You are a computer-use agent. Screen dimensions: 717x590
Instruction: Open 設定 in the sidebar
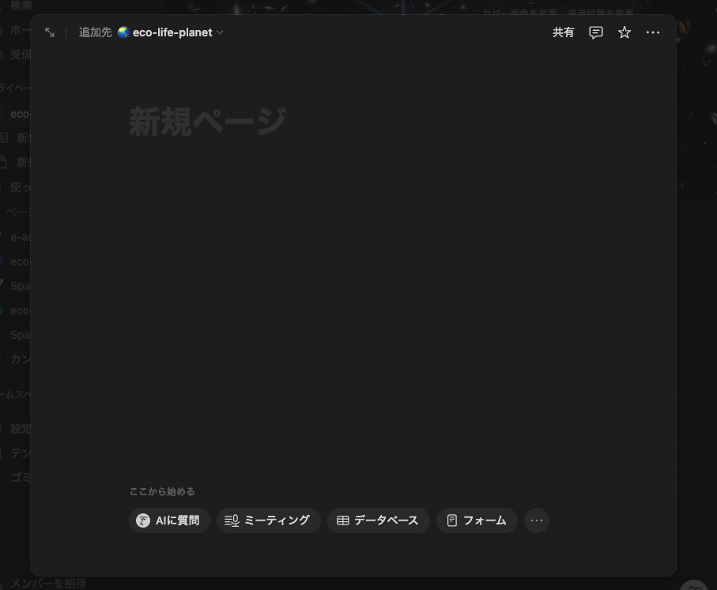click(21, 429)
